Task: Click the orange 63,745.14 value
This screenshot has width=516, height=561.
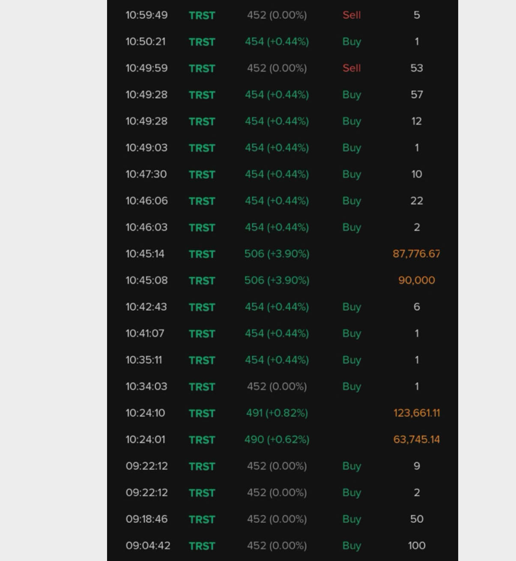Action: [x=417, y=440]
